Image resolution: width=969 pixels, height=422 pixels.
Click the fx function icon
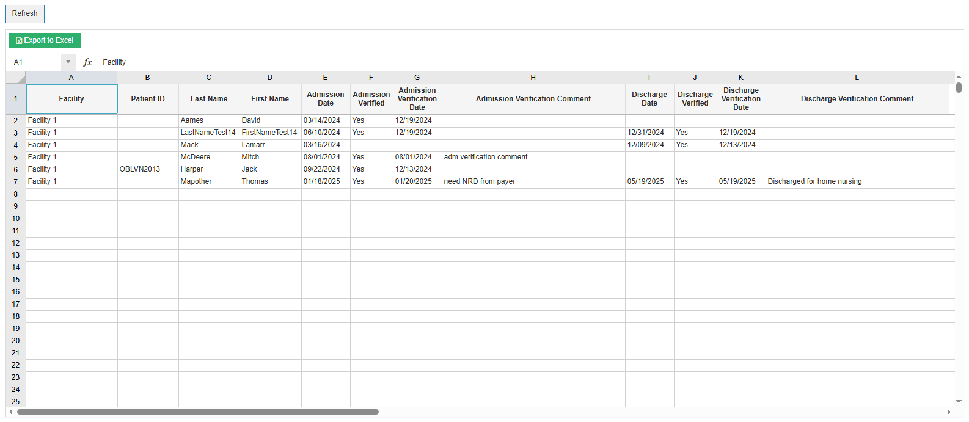click(x=87, y=62)
